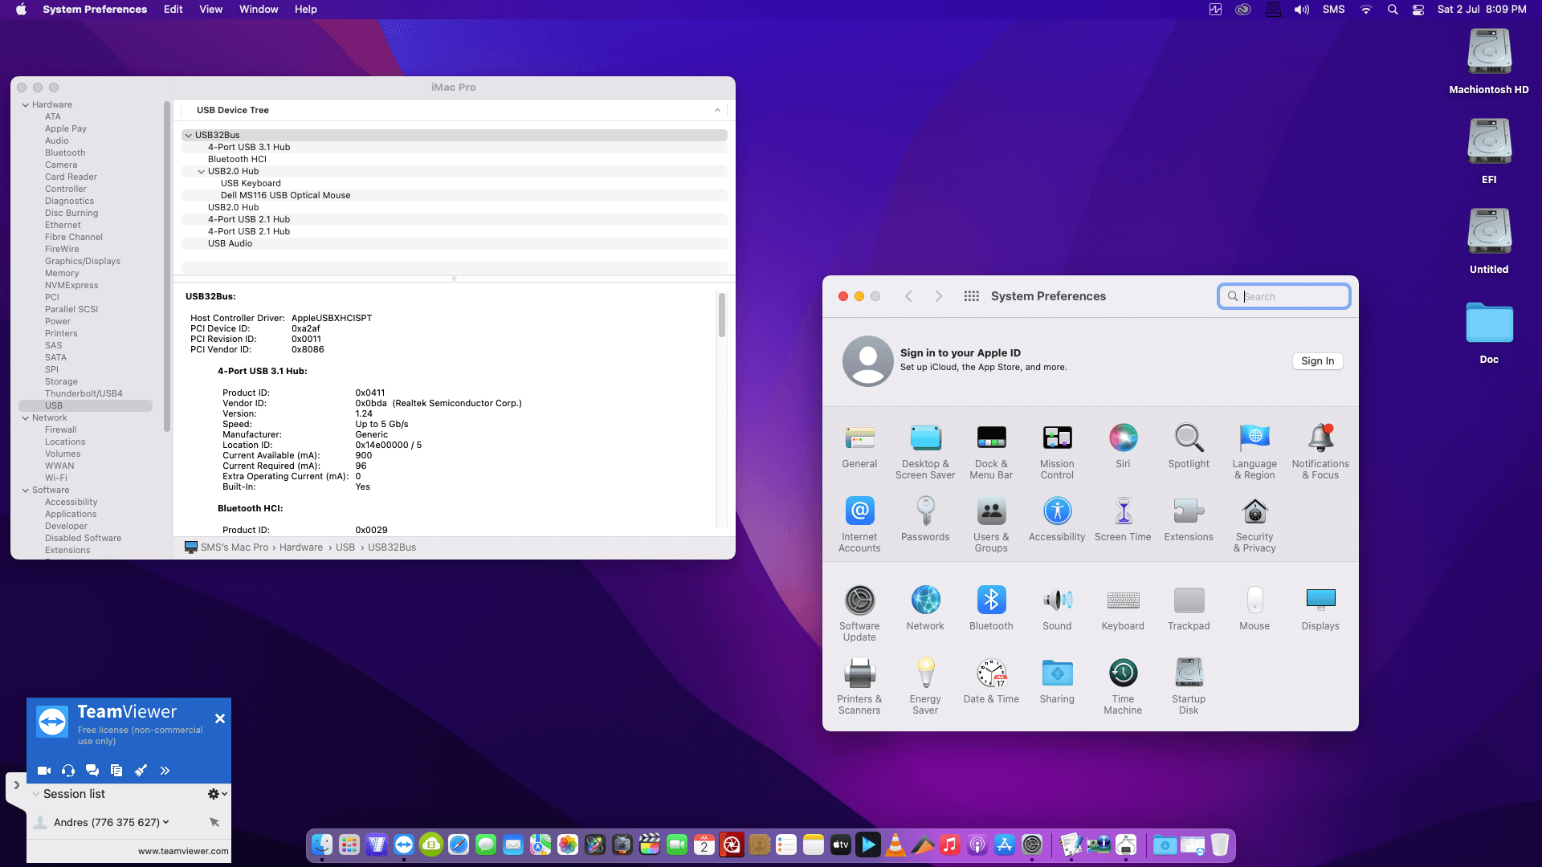This screenshot has height=867, width=1542.
Task: Open Mission Control preferences
Action: tap(1057, 438)
